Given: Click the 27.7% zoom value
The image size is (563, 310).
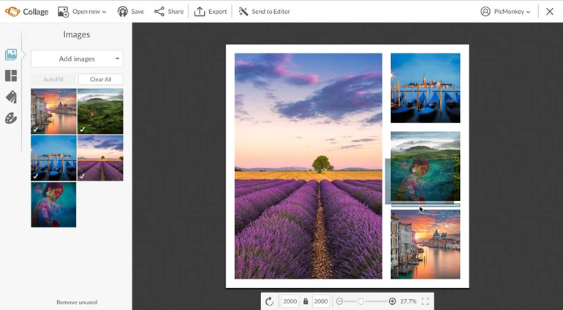Looking at the screenshot, I should point(408,301).
